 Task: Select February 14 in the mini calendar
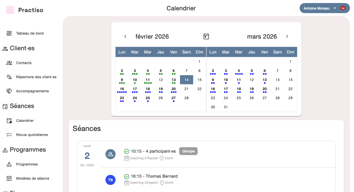tap(186, 79)
